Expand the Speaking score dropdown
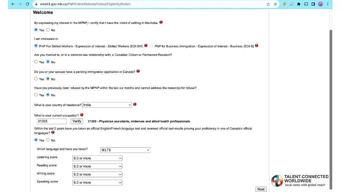The image size is (342, 192). (97, 183)
